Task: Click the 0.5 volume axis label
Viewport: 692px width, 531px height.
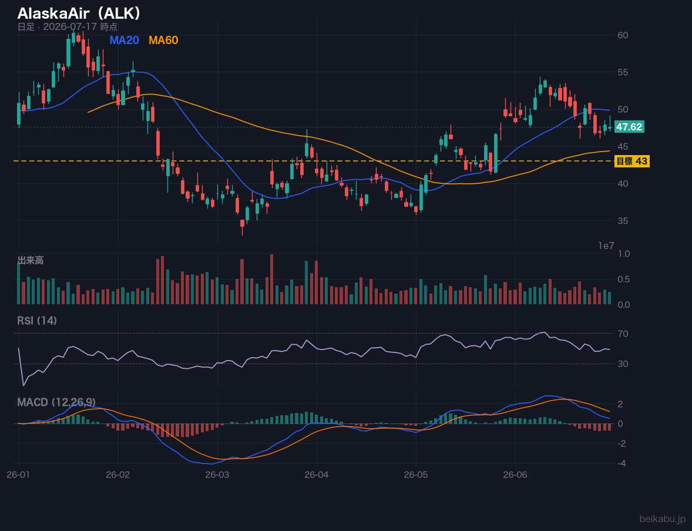Action: point(624,280)
